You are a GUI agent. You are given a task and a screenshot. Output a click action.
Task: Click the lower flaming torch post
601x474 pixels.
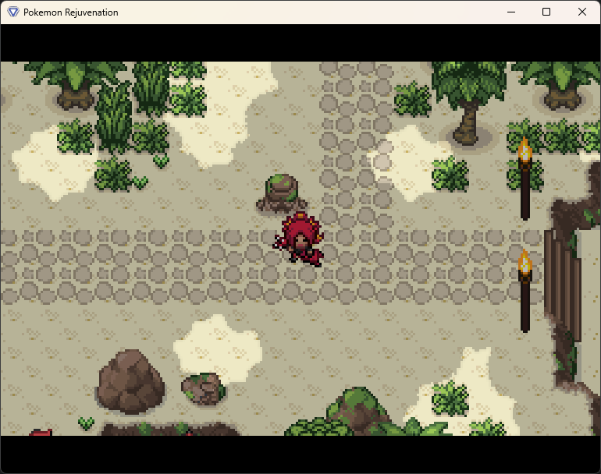point(525,291)
